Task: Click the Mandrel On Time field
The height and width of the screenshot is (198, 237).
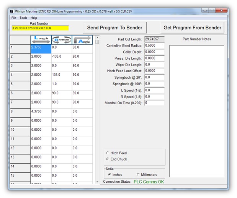Action: [x=154, y=103]
